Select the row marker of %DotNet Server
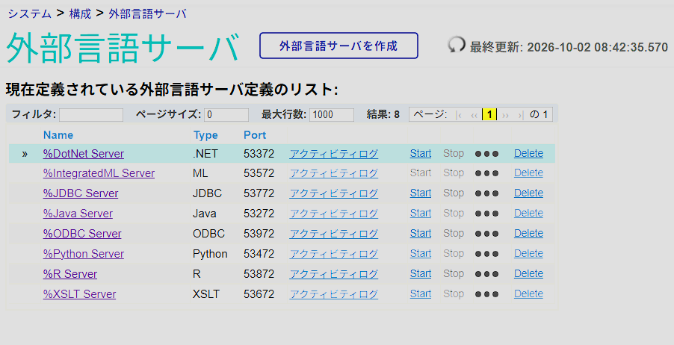The image size is (674, 345). (x=25, y=154)
